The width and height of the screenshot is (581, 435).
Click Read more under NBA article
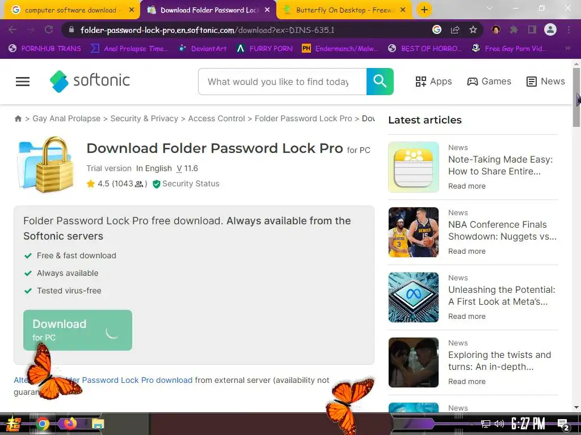(x=467, y=251)
